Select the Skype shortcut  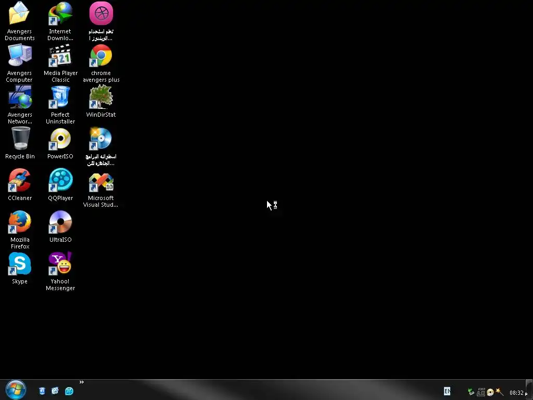click(x=20, y=264)
